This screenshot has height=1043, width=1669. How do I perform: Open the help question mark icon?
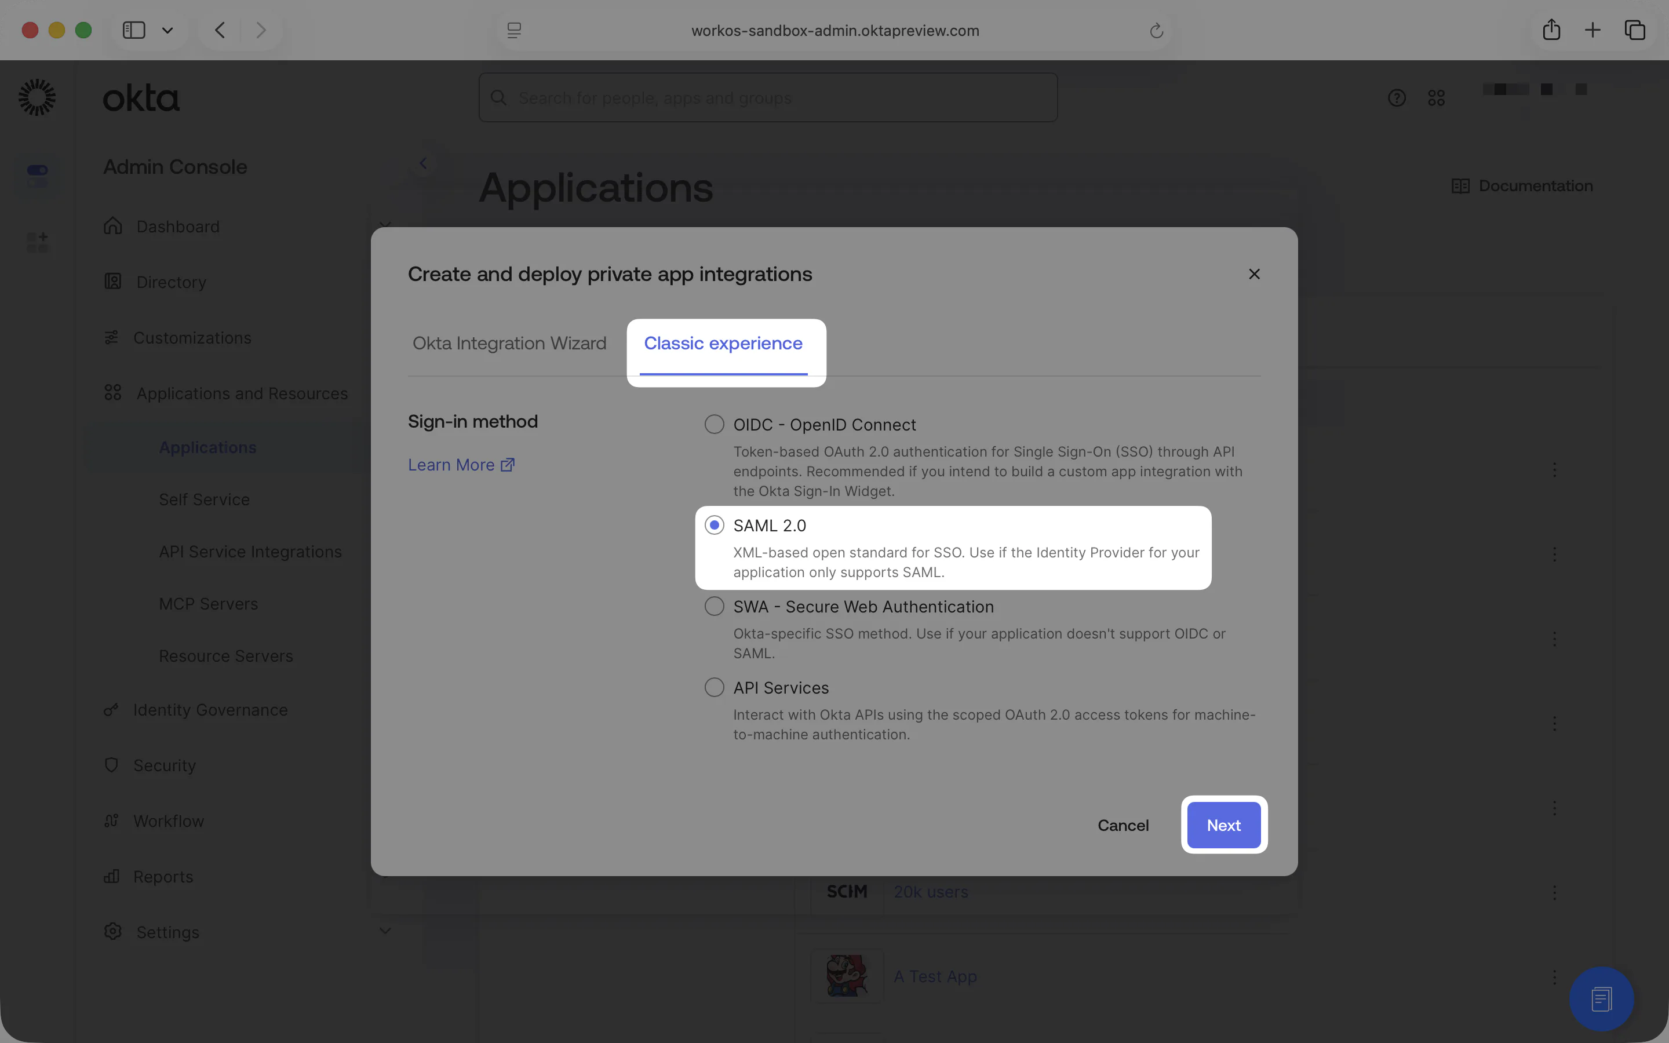click(1397, 98)
